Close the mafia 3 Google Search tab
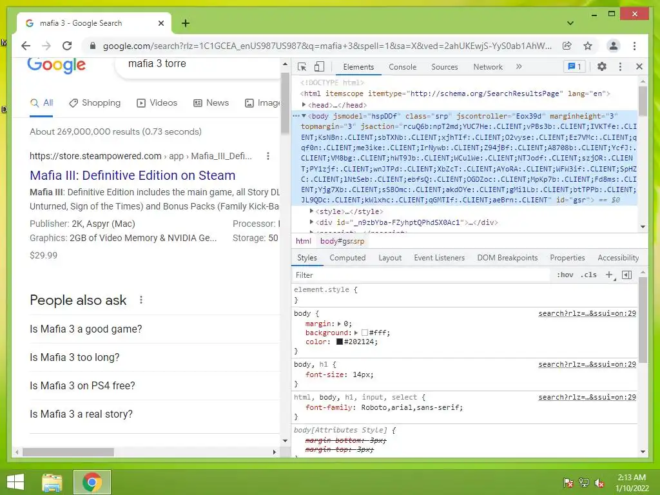This screenshot has width=660, height=495. pyautogui.click(x=160, y=23)
